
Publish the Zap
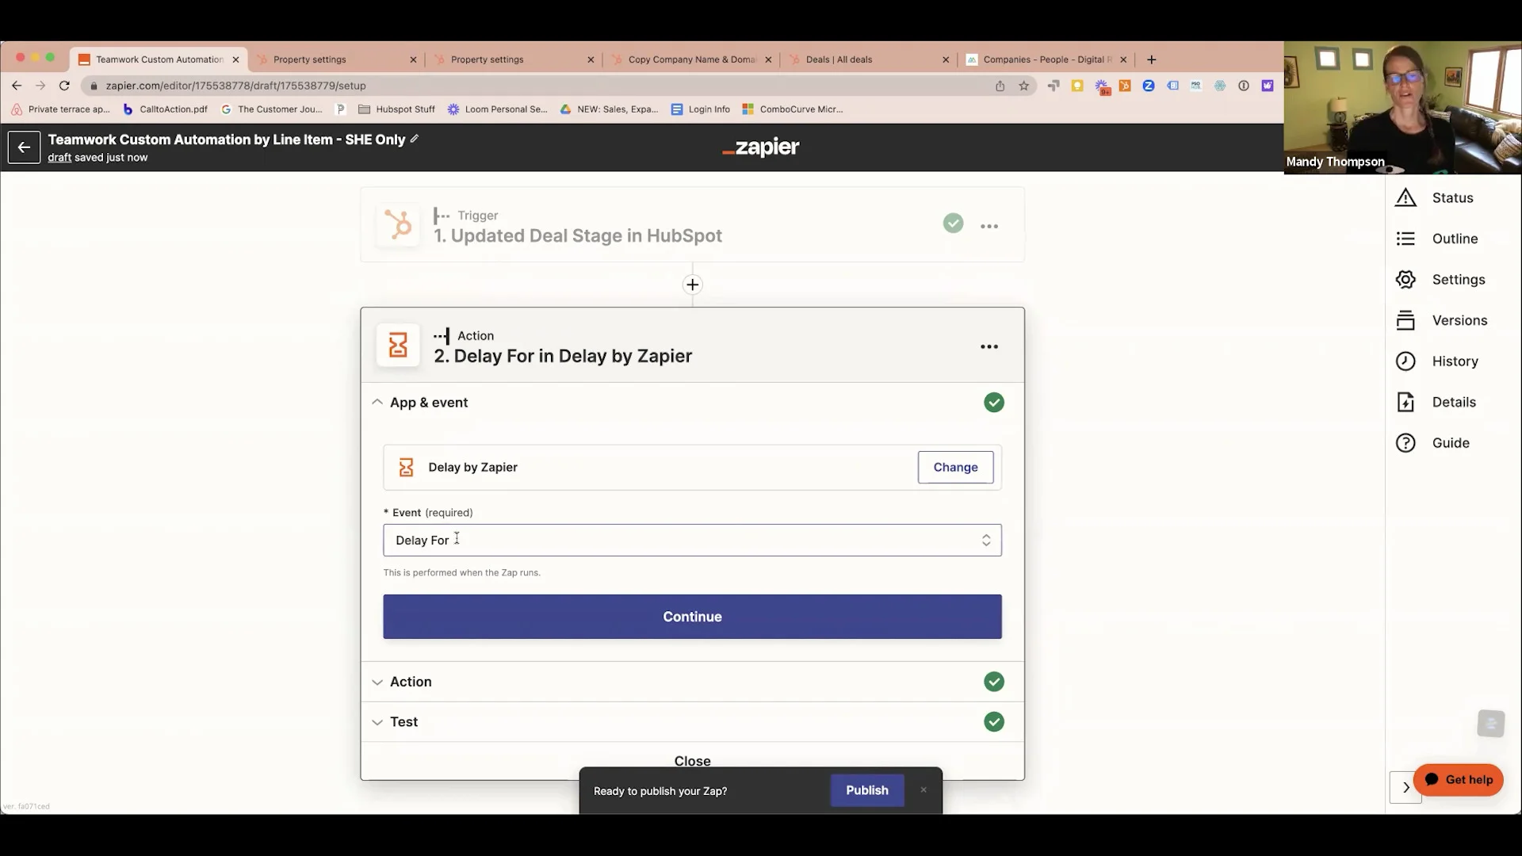[x=866, y=790]
